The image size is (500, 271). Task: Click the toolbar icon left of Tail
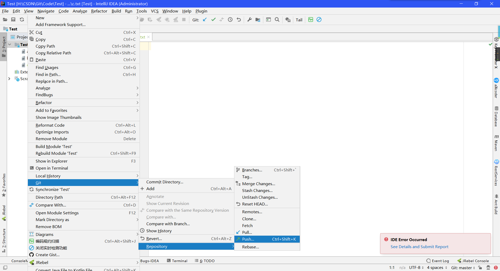tap(288, 20)
